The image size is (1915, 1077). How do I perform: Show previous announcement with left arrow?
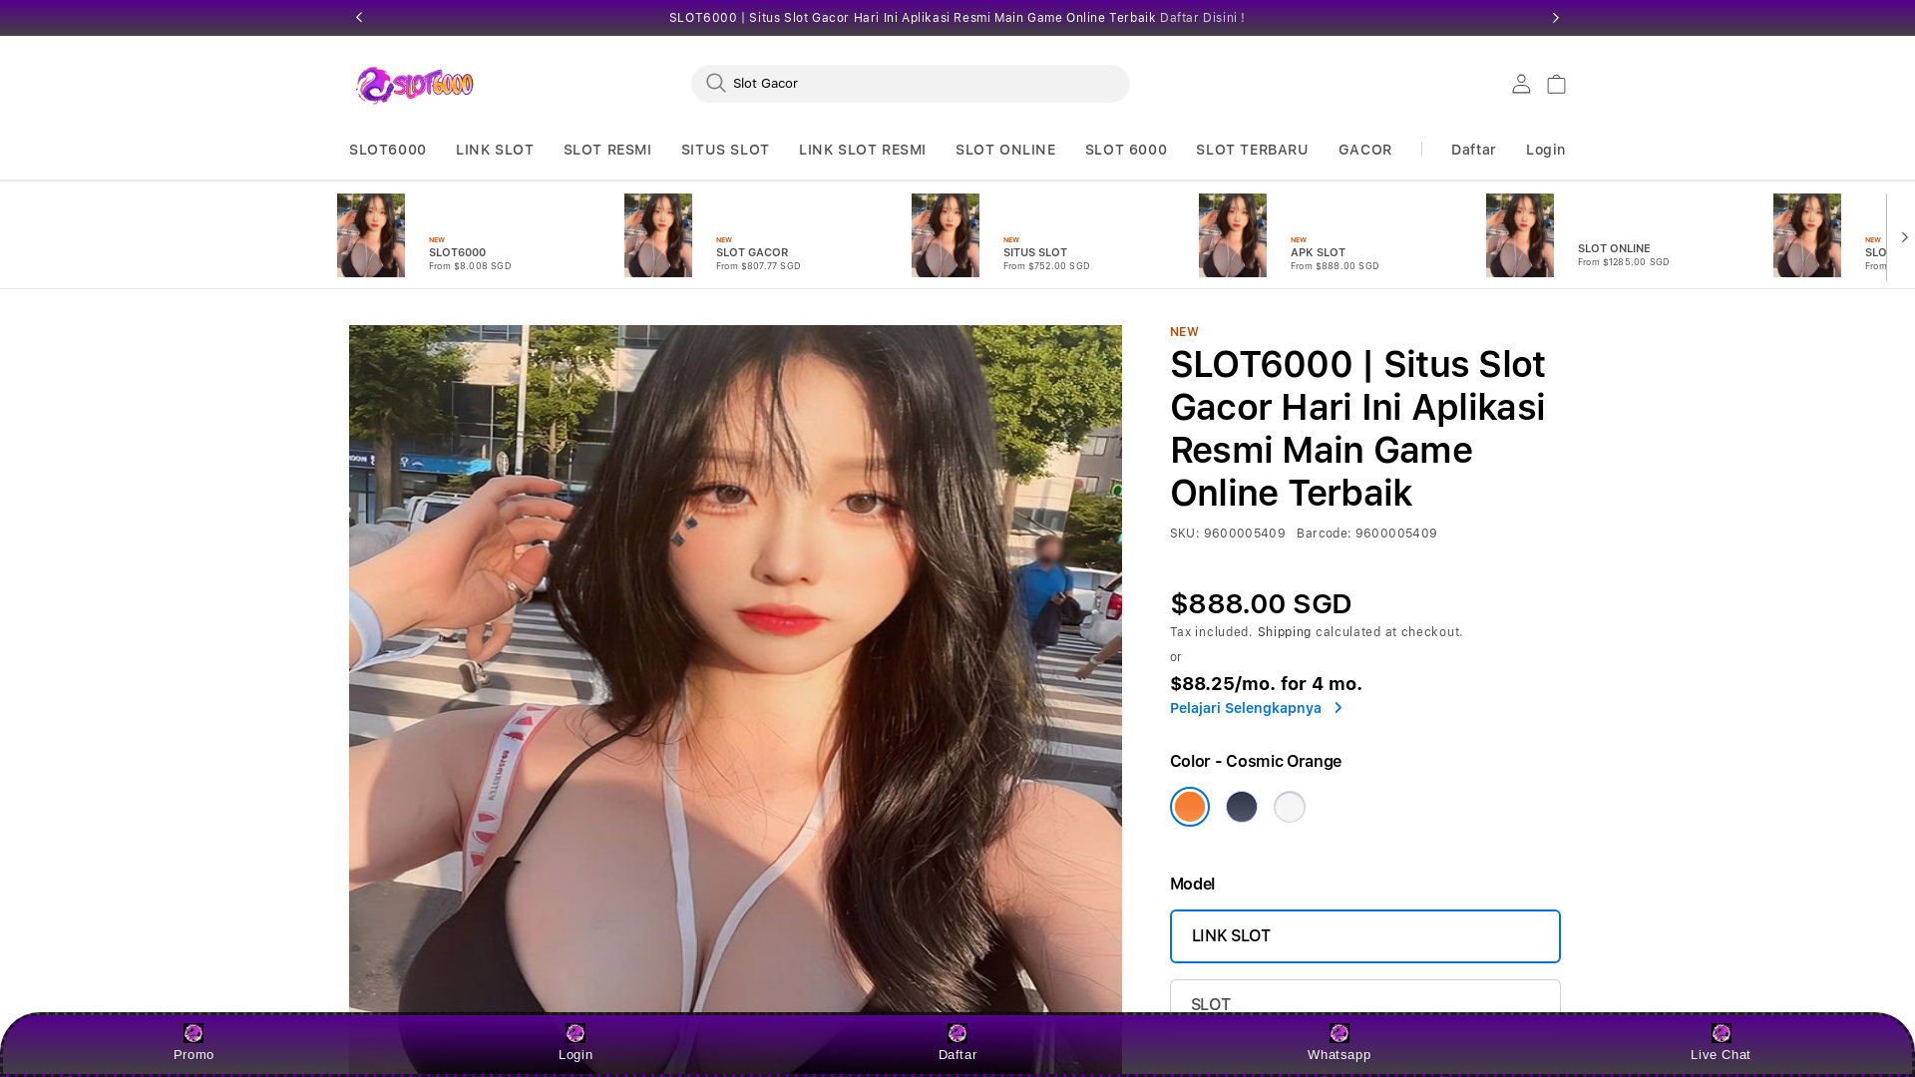359,18
